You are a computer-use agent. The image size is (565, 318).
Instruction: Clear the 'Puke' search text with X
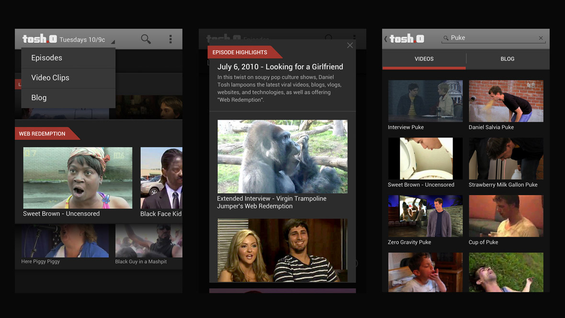click(541, 38)
